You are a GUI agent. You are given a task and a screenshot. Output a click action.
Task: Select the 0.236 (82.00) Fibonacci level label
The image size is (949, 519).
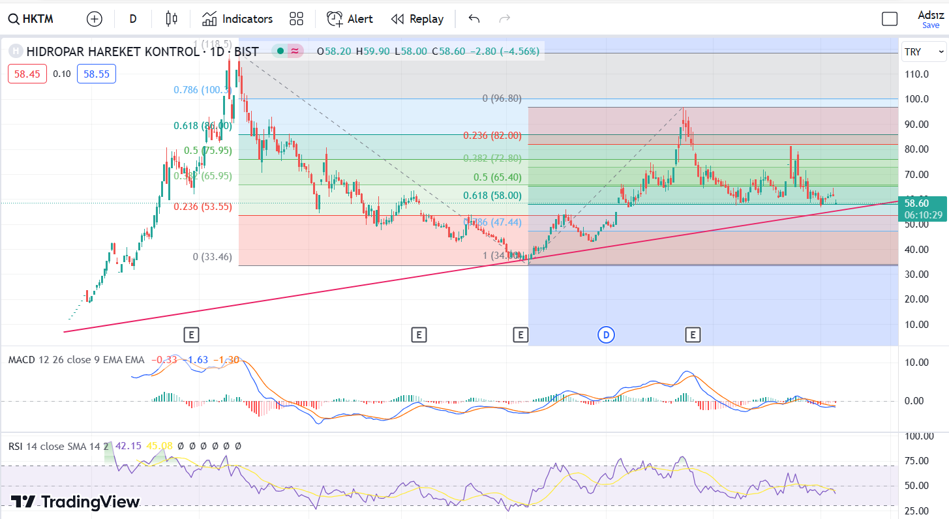pyautogui.click(x=492, y=136)
